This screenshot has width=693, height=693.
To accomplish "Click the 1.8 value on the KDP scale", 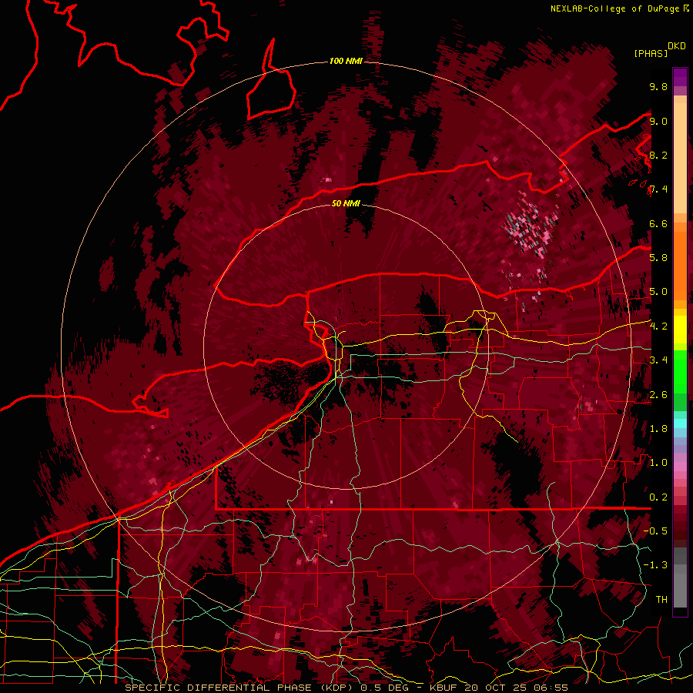I will coord(658,429).
